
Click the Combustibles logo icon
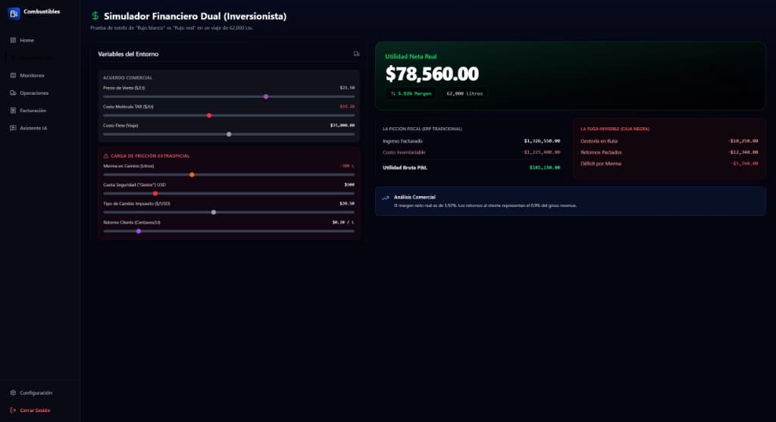point(14,12)
